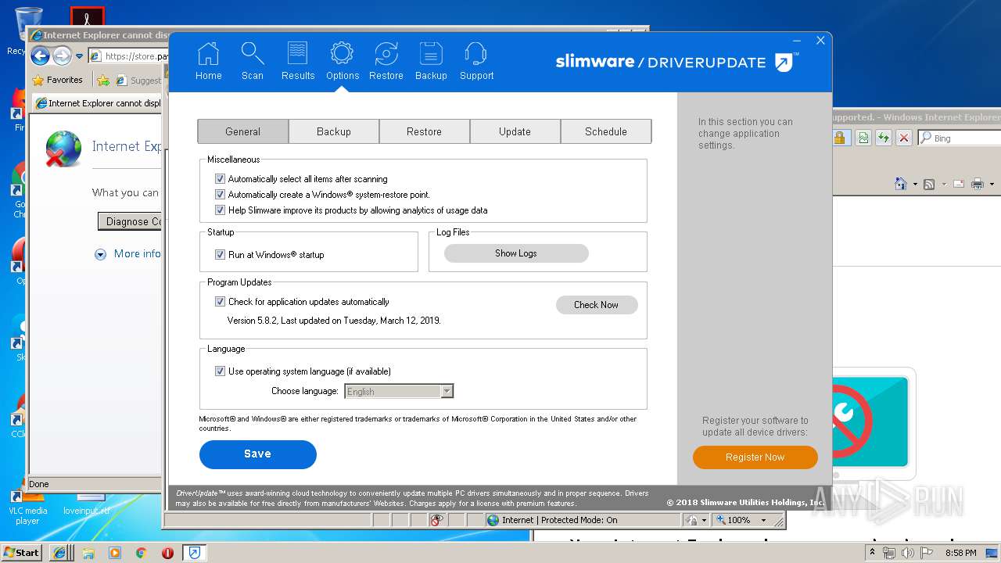
Task: Toggle use operating system language
Action: point(220,371)
